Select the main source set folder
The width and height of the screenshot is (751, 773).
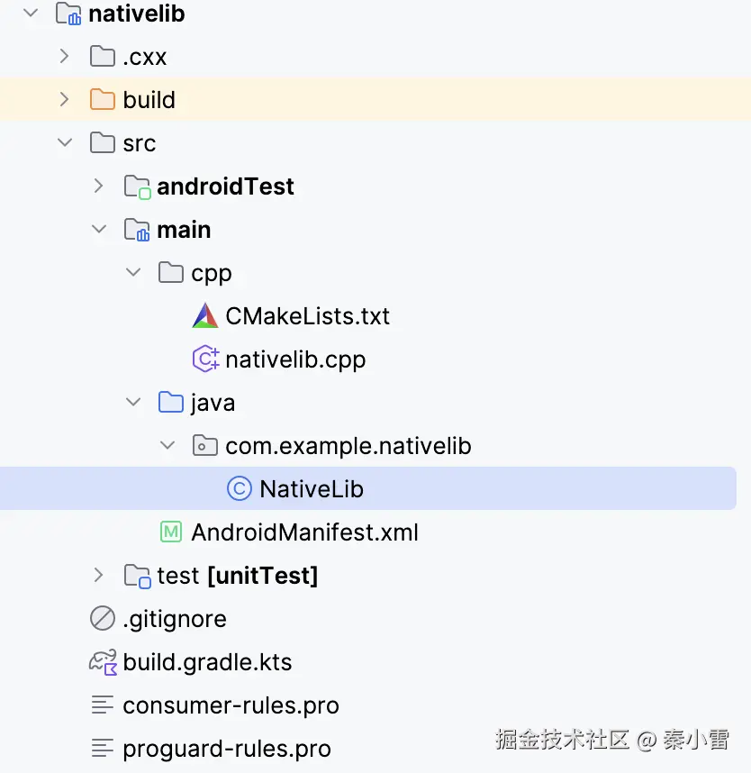coord(184,230)
